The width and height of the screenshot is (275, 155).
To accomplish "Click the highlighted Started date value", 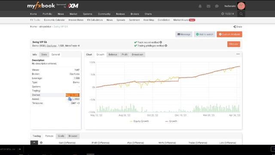I will pyautogui.click(x=73, y=95).
